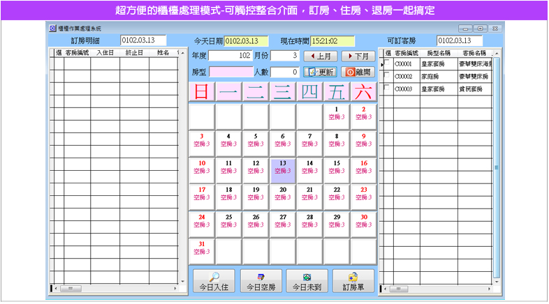Click the 人數 guest count field

point(285,72)
